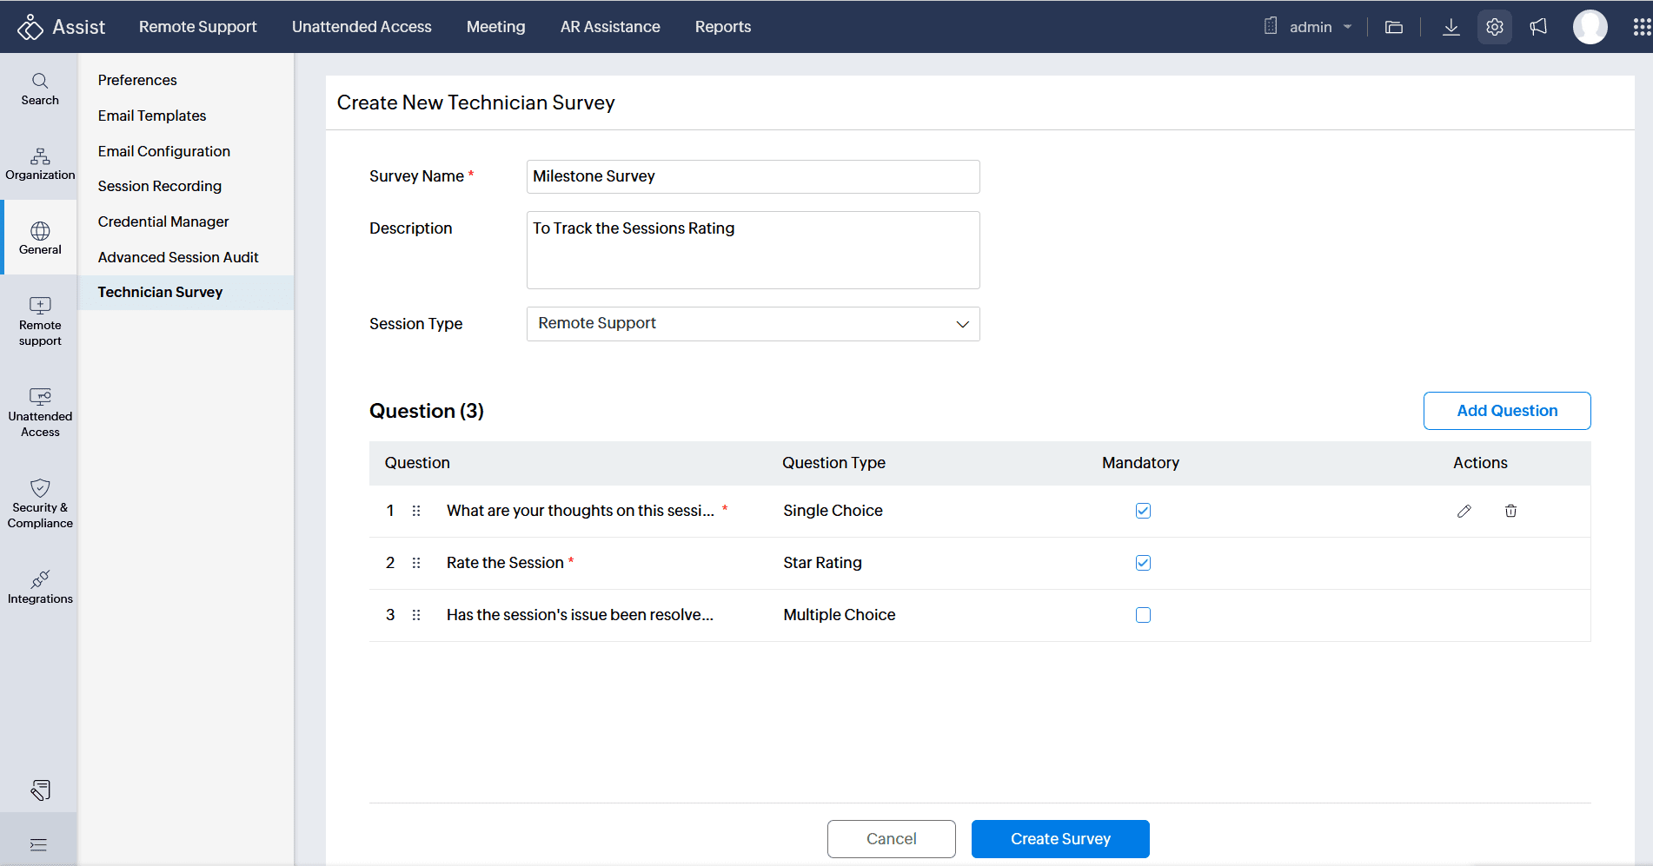This screenshot has width=1653, height=866.
Task: Delete question 1 using the trash icon
Action: pyautogui.click(x=1510, y=511)
